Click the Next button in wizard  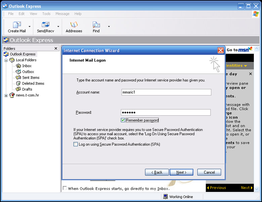(x=181, y=172)
